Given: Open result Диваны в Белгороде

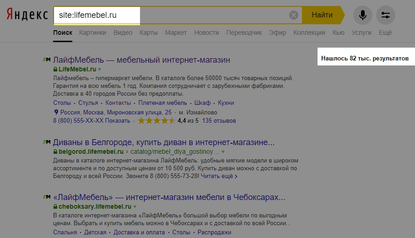Looking at the screenshot, I should coord(163,142).
